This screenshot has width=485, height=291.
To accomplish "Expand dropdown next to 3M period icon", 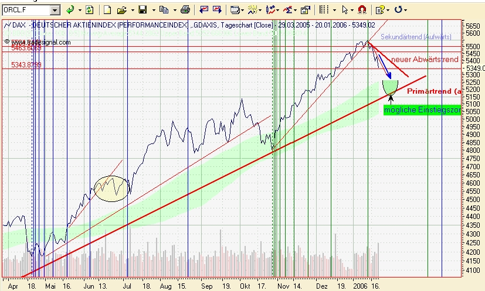I will [x=260, y=10].
